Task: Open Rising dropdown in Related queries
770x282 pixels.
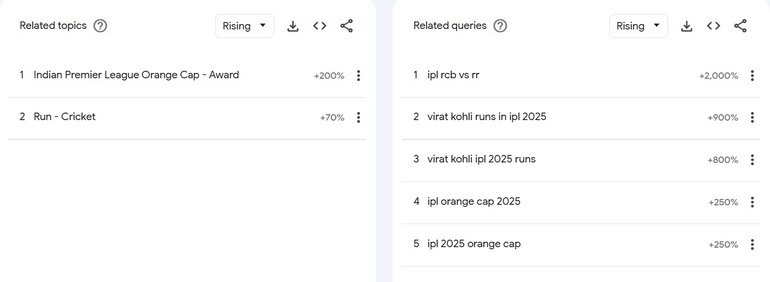Action: click(638, 26)
